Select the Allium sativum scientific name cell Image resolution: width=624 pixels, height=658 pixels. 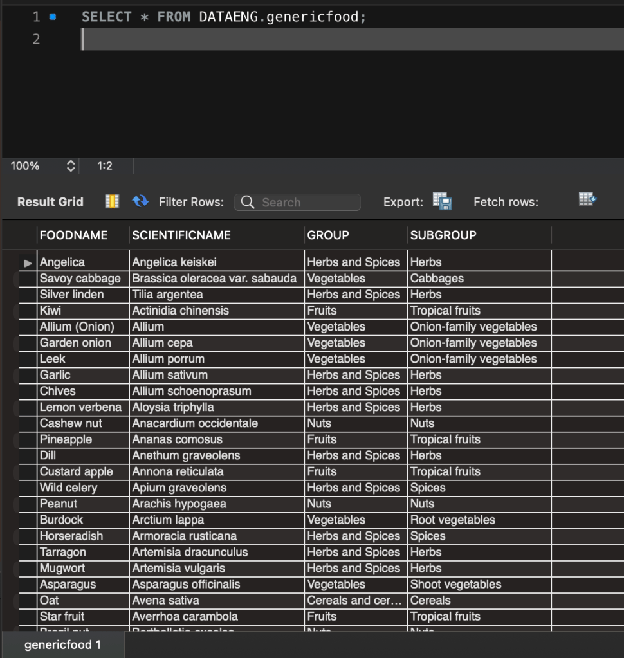click(x=170, y=375)
